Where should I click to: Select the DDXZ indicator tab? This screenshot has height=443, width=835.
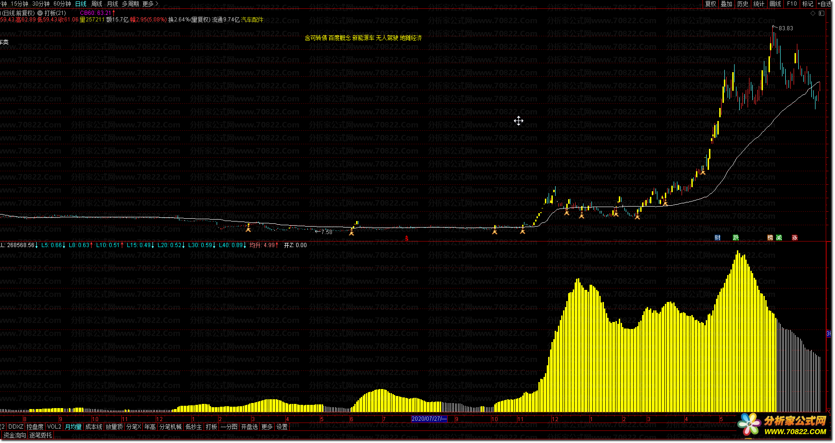[x=16, y=427]
